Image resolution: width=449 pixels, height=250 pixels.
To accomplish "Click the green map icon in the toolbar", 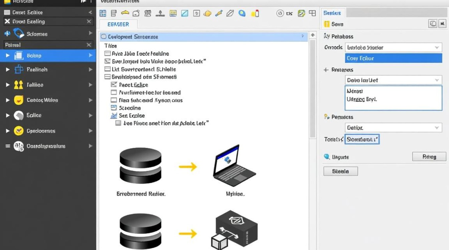I will [x=301, y=13].
